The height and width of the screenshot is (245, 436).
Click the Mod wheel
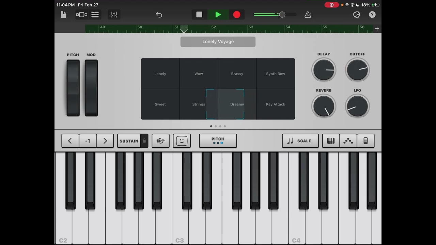click(x=91, y=88)
